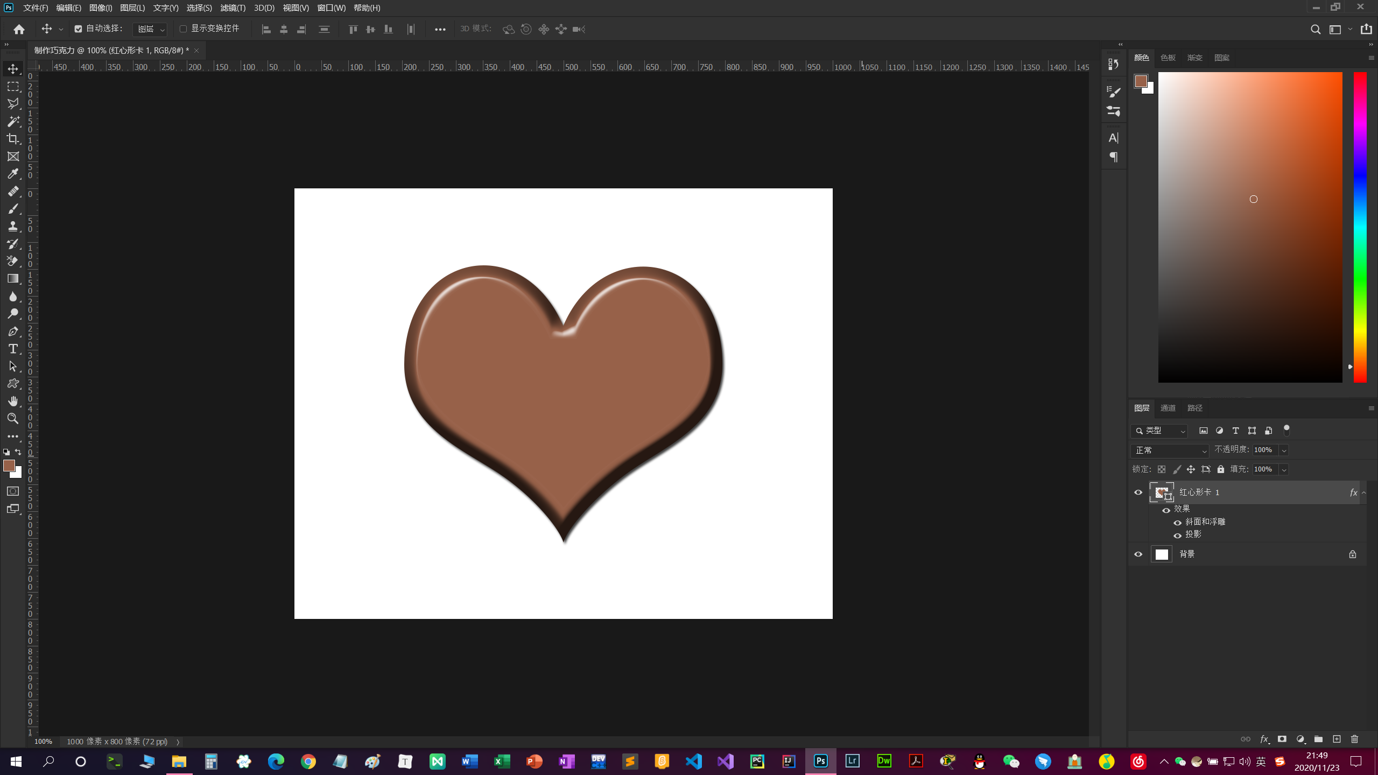Open the 正常 blend mode dropdown
The height and width of the screenshot is (775, 1378).
(1170, 450)
